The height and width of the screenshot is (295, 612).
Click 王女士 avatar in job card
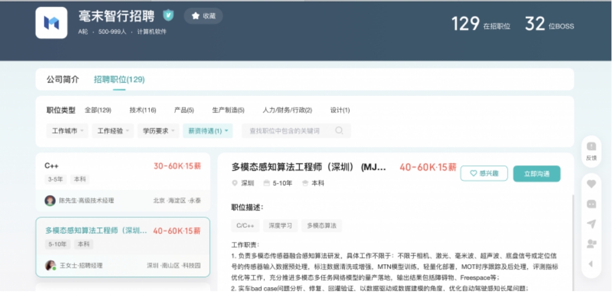click(50, 266)
